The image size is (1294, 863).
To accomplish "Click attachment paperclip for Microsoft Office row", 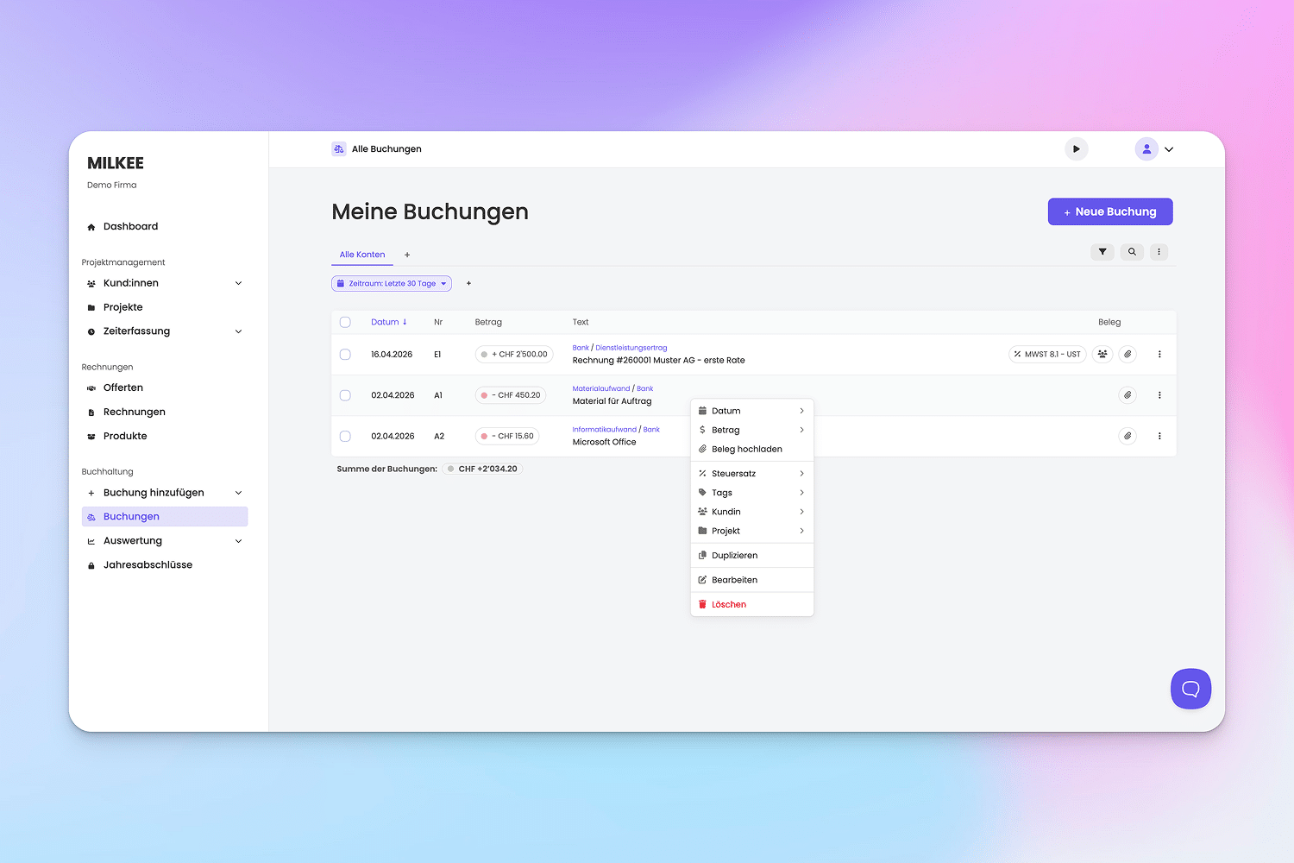I will 1128,436.
